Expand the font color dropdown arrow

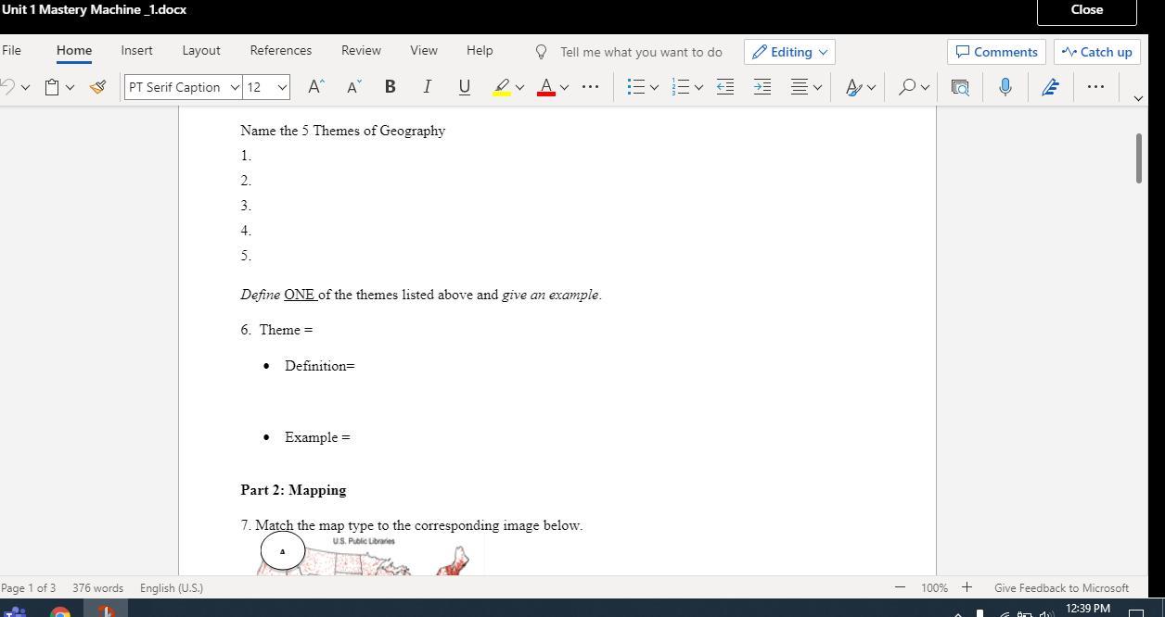pos(564,87)
